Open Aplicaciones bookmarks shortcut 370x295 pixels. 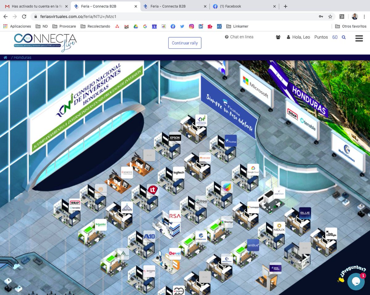[x=17, y=26]
